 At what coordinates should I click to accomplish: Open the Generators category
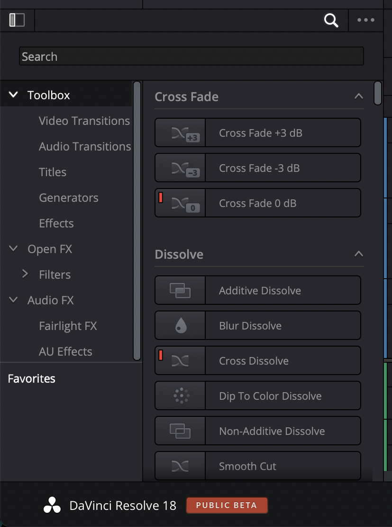tap(68, 198)
